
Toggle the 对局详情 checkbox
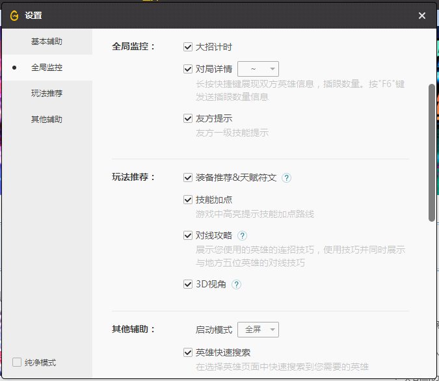coord(188,69)
